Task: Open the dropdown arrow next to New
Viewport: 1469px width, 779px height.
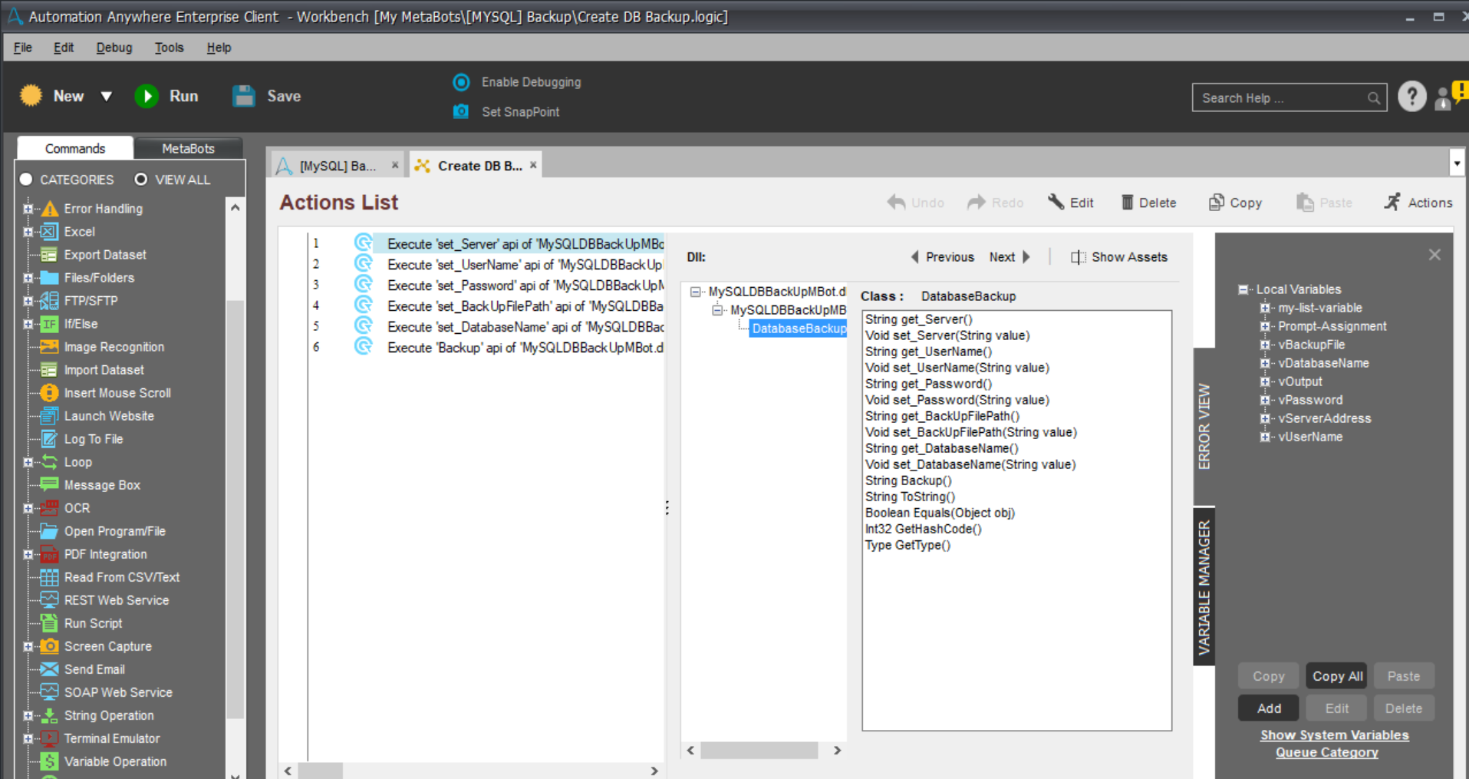Action: point(107,96)
